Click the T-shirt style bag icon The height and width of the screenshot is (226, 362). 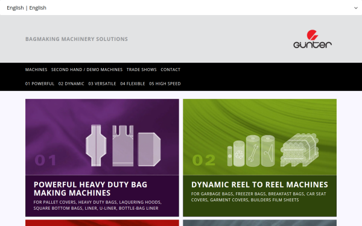pos(123,146)
